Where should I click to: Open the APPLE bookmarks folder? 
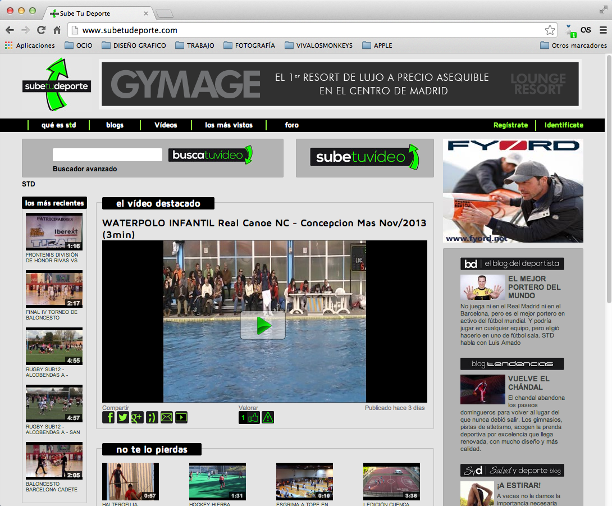(377, 45)
